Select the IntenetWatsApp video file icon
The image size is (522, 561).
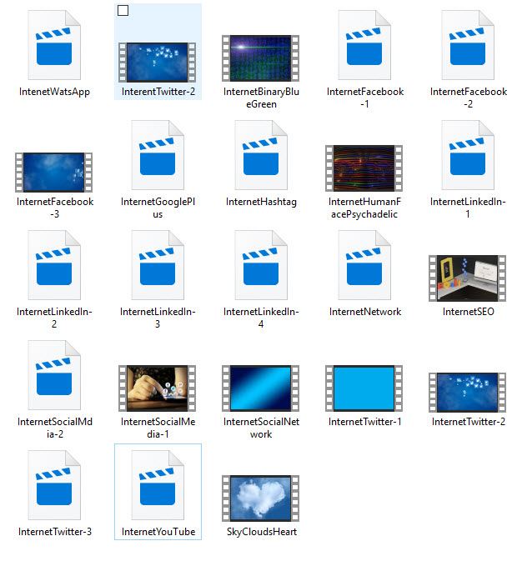(54, 46)
